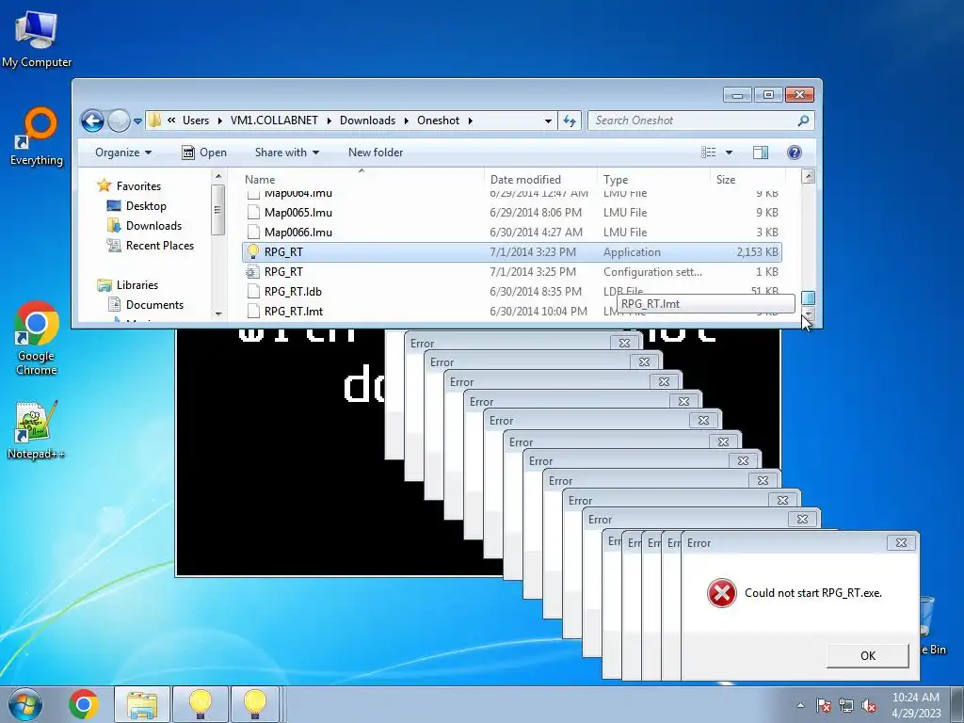Sort by Date modified column
This screenshot has height=723, width=964.
540,180
